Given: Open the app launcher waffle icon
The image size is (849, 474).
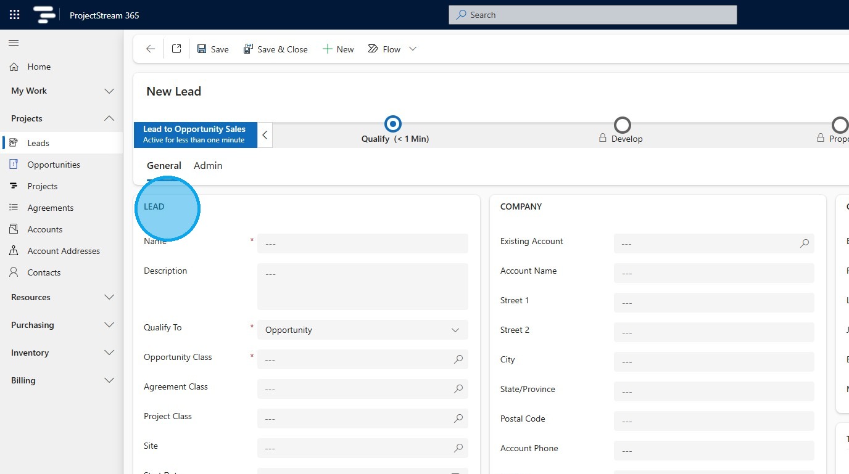Looking at the screenshot, I should pos(15,15).
